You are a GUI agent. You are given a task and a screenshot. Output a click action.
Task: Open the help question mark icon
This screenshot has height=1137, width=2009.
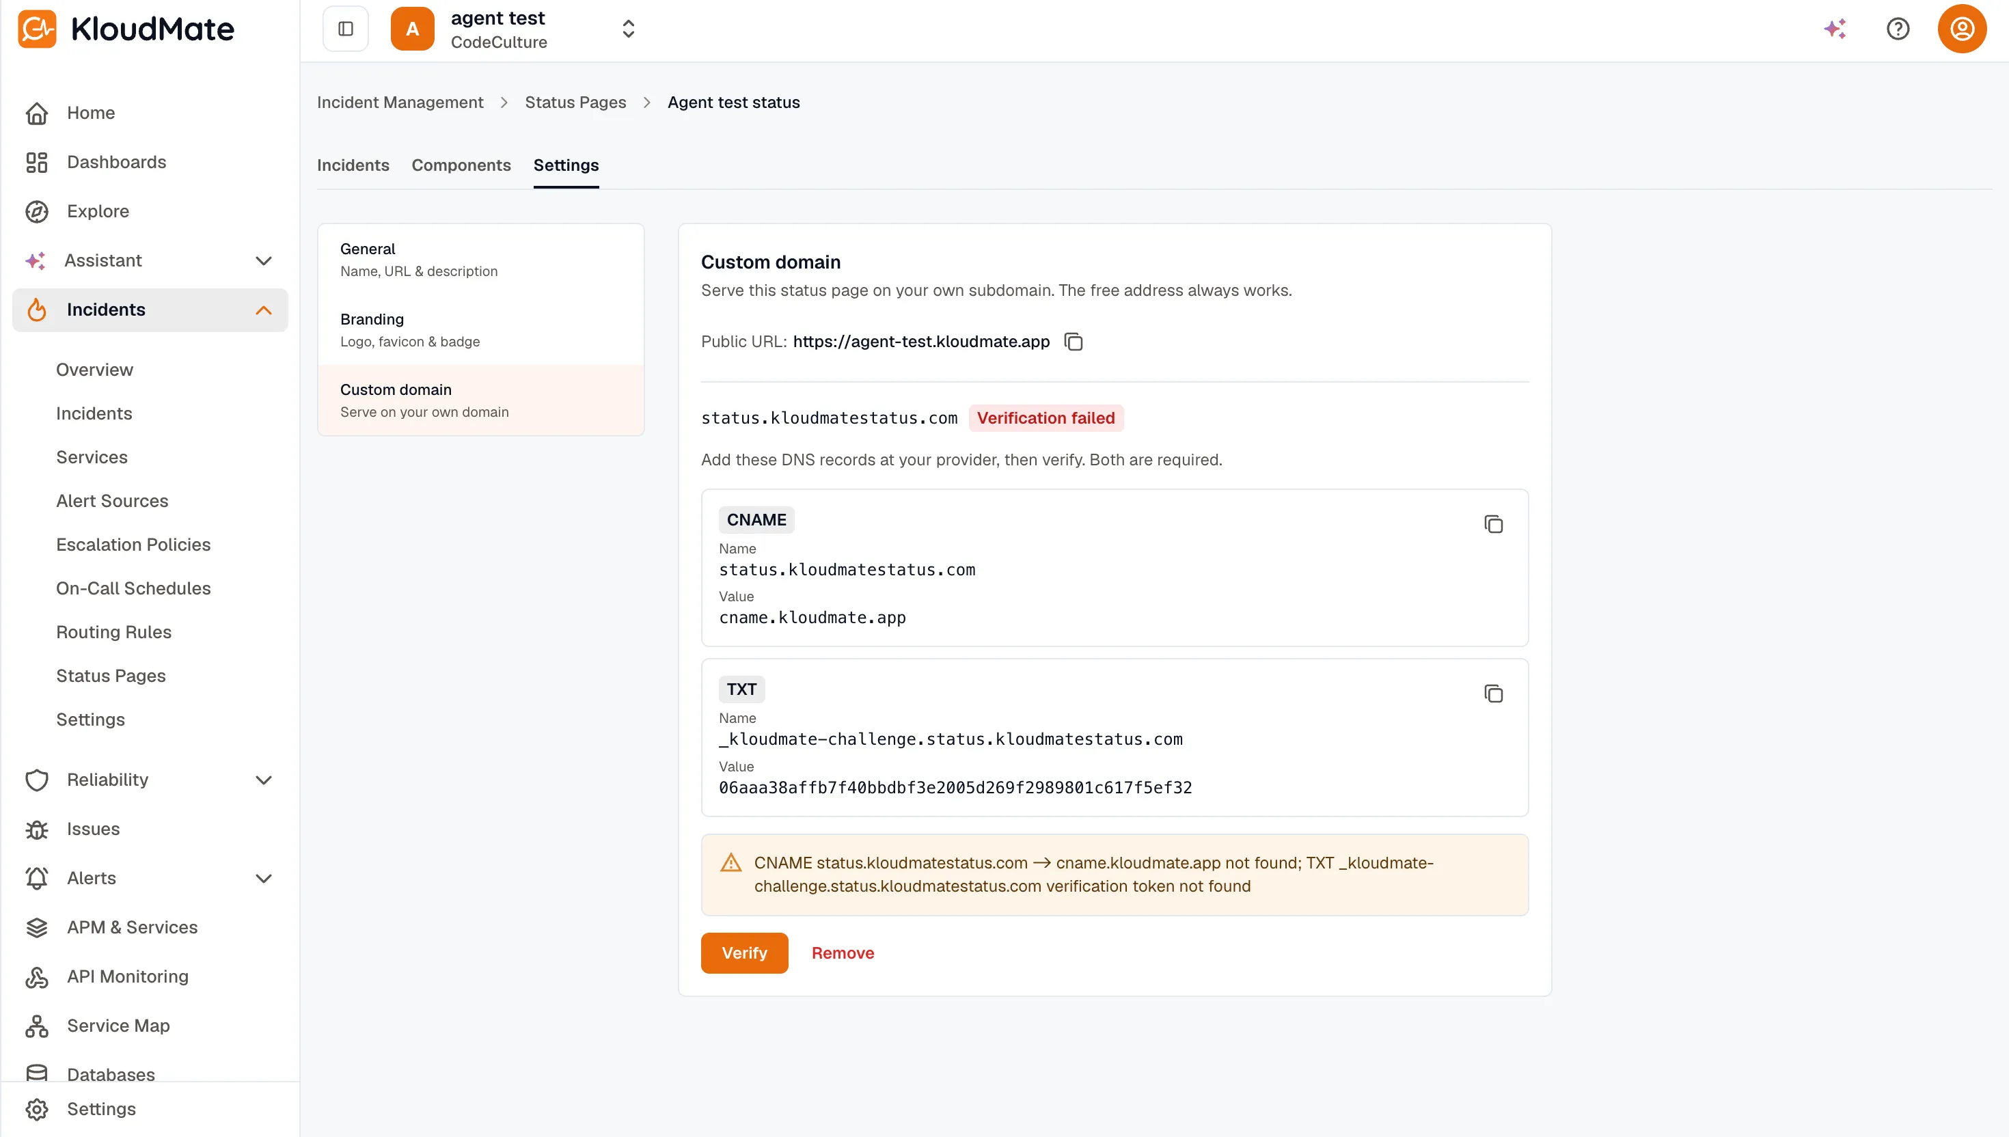[x=1898, y=29]
